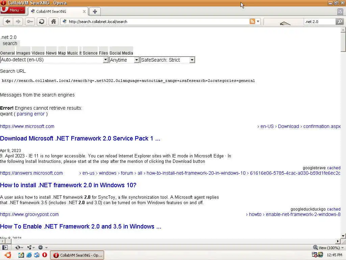Screen dimensions: 346x260
Task: Open the Opera Link sync icon
Action: pos(18,247)
